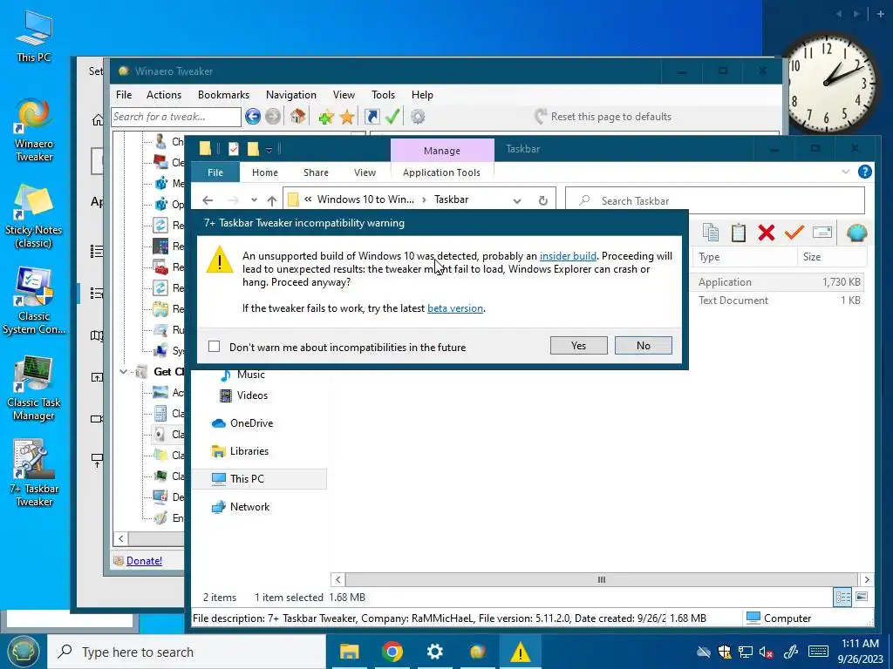
Task: Open the File tab in Explorer
Action: click(x=215, y=172)
